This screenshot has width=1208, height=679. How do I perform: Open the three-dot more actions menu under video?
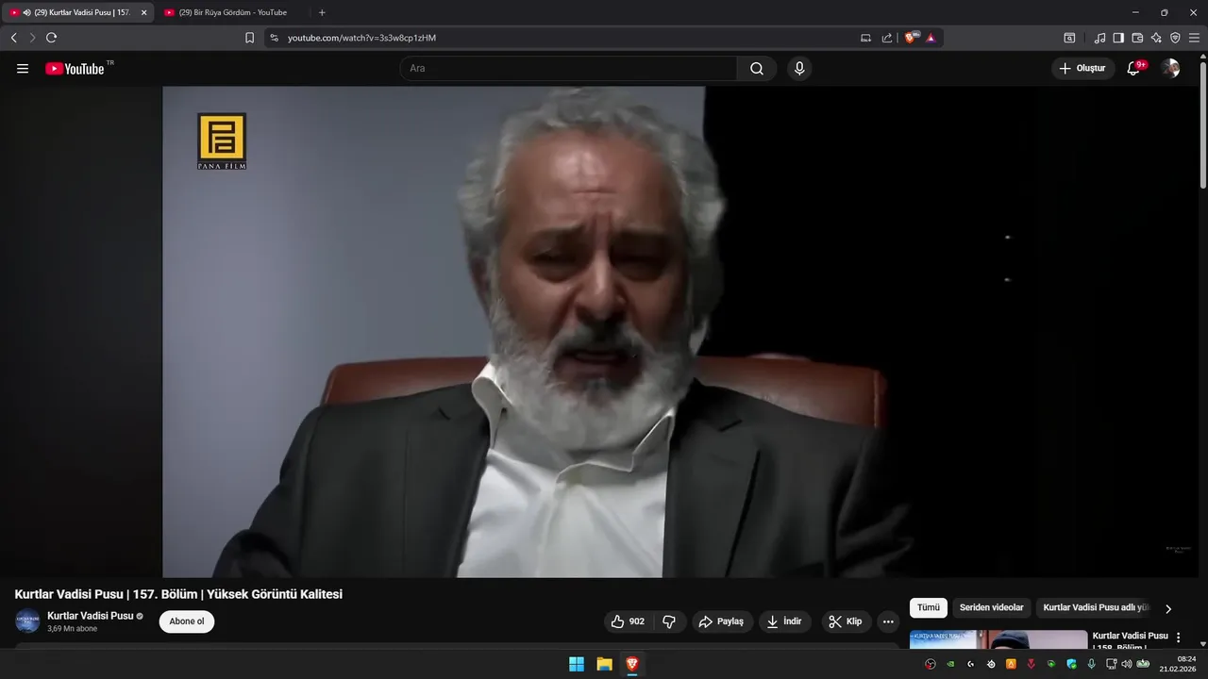[x=888, y=621]
